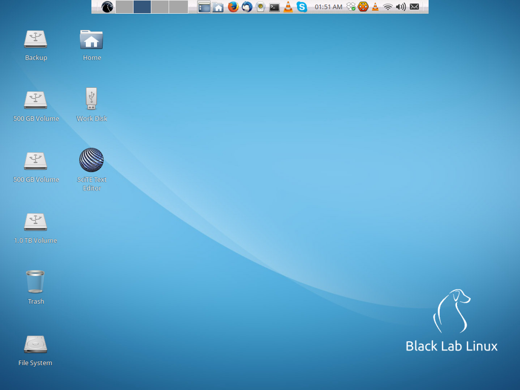Open Skype from the top panel

tap(302, 7)
